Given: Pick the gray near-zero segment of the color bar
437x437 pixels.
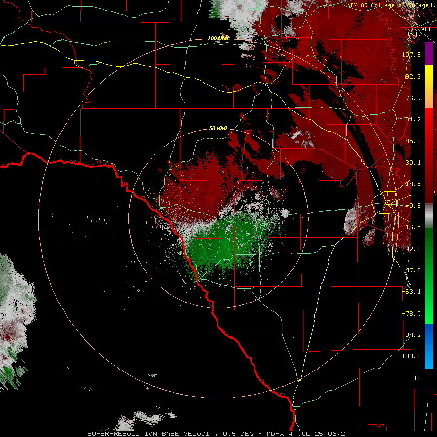Looking at the screenshot, I should pos(429,216).
